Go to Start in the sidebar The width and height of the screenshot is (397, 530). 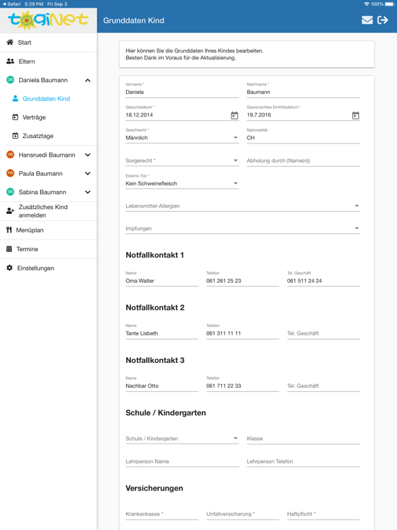[48, 42]
